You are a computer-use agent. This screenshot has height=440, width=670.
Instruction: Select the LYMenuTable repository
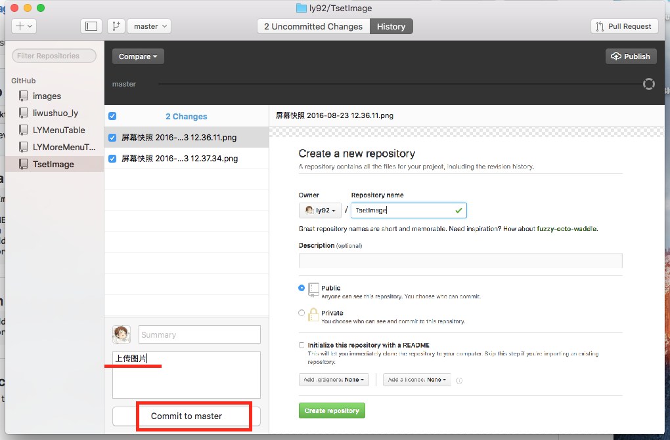coord(55,130)
